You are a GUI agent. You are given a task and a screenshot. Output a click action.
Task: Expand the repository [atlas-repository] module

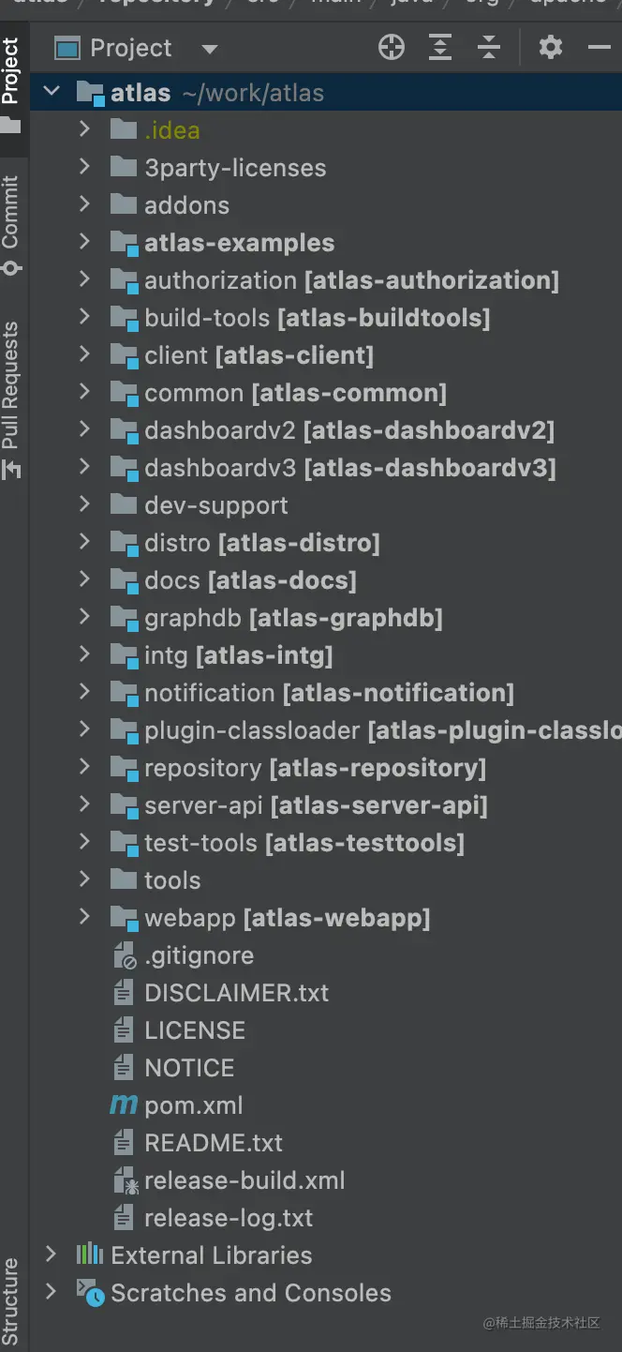[x=84, y=767]
